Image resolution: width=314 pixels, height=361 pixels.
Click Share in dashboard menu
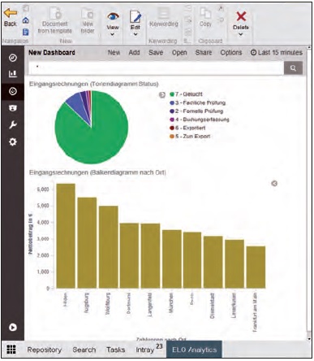point(204,53)
